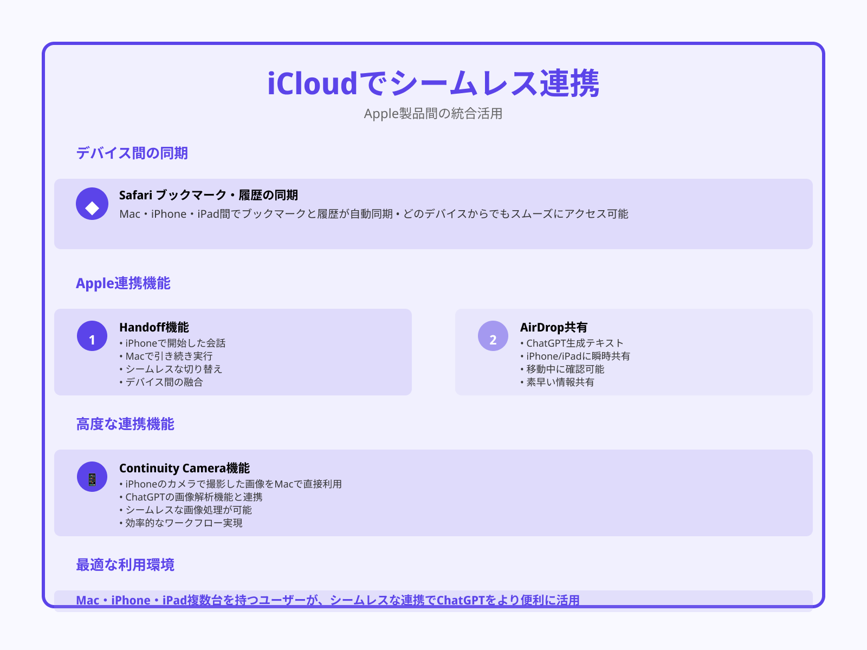Click the Safari sync description text
867x650 pixels.
pos(373,214)
